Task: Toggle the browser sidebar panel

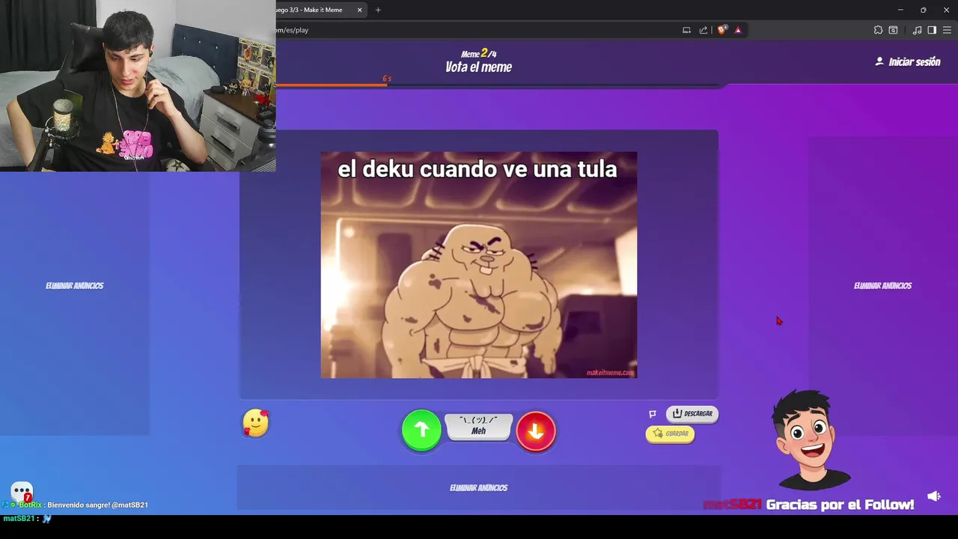Action: click(x=932, y=30)
